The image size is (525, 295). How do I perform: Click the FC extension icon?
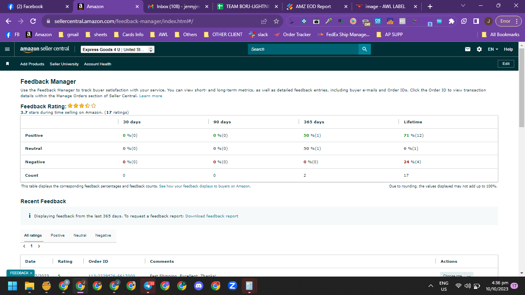pos(402,22)
